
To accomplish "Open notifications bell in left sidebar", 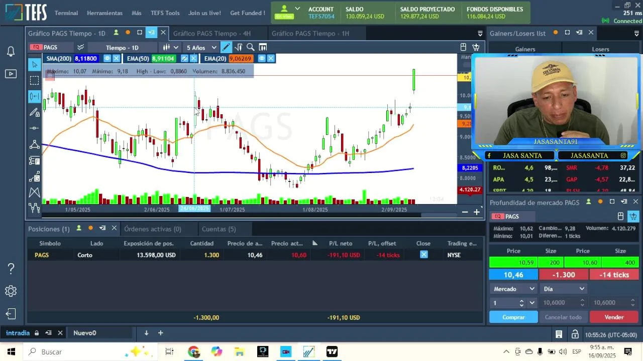I will pyautogui.click(x=11, y=51).
